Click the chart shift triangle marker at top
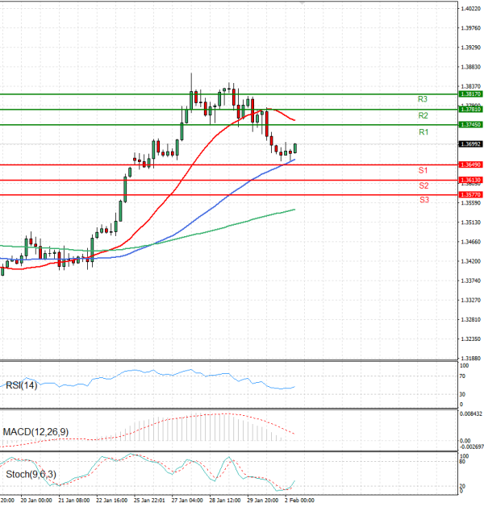 pos(302,4)
